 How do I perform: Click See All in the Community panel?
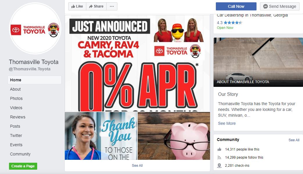click(294, 140)
